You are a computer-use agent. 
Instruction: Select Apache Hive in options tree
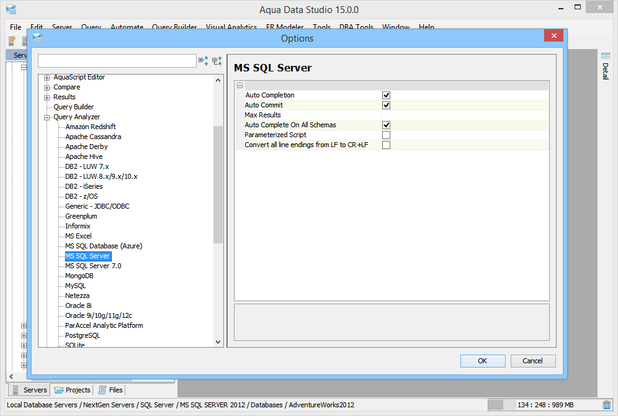pyautogui.click(x=84, y=156)
